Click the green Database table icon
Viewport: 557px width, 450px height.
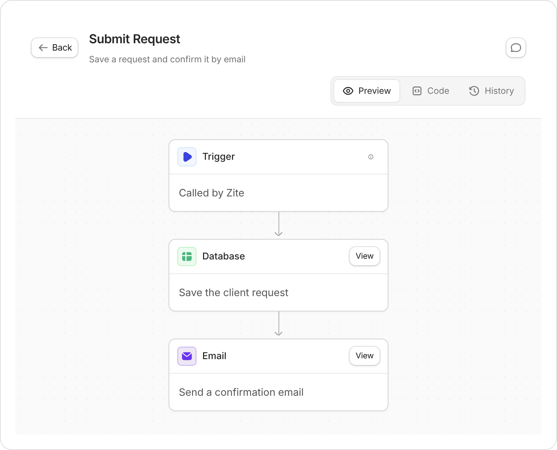187,257
